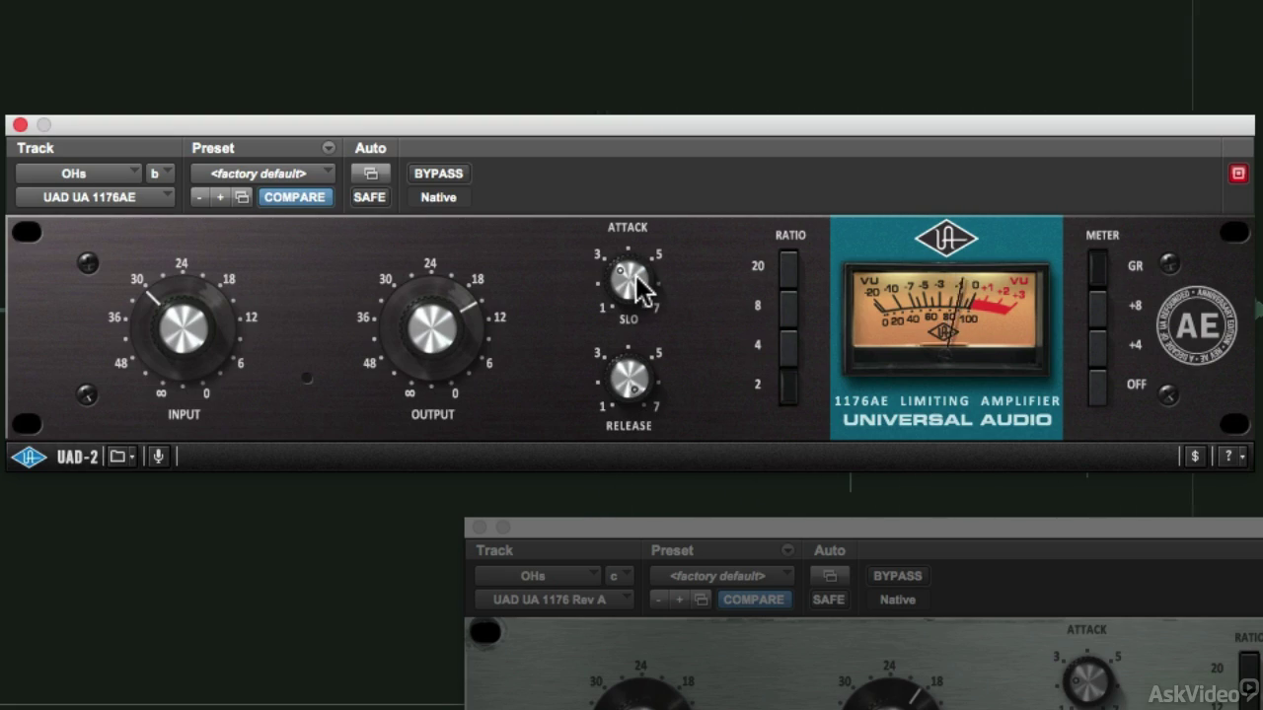Click the next preset plus button in the 1176AE window
Image resolution: width=1263 pixels, height=710 pixels.
(220, 197)
